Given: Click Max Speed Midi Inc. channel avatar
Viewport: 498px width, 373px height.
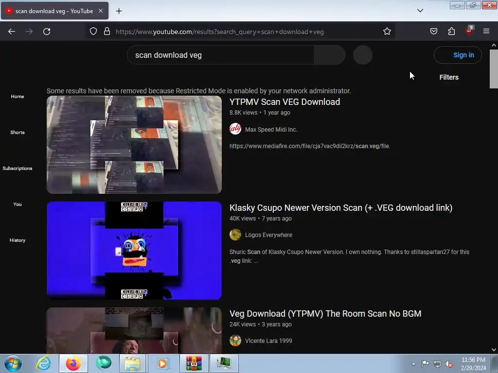Looking at the screenshot, I should 235,129.
